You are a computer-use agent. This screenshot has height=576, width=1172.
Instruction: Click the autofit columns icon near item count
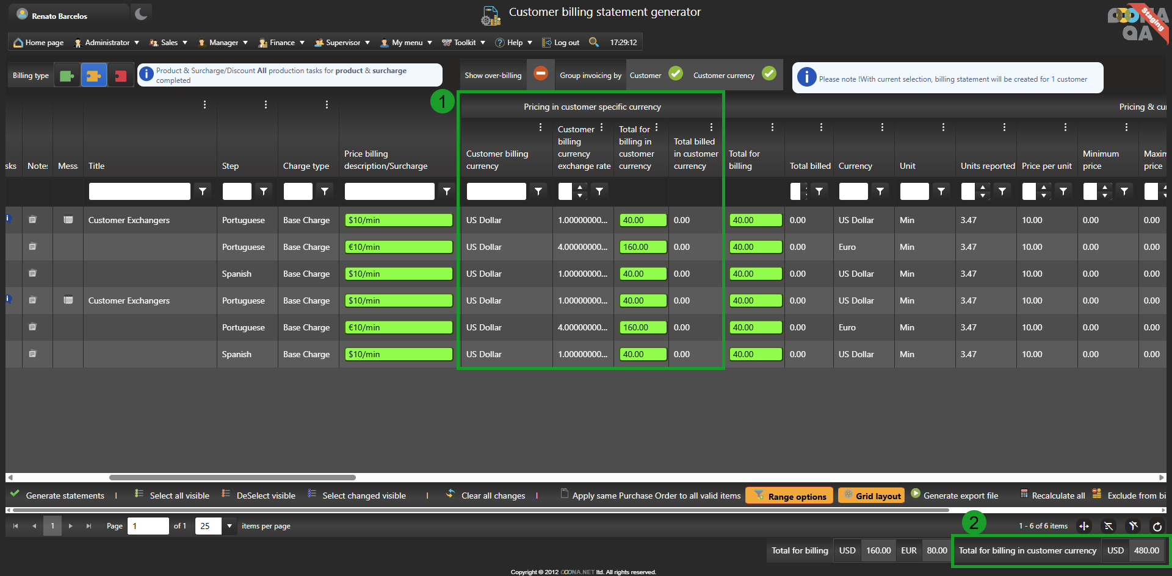1084,526
